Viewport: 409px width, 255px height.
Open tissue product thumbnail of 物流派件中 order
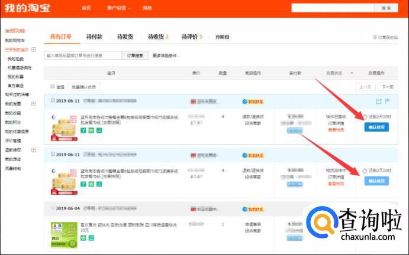pos(64,181)
